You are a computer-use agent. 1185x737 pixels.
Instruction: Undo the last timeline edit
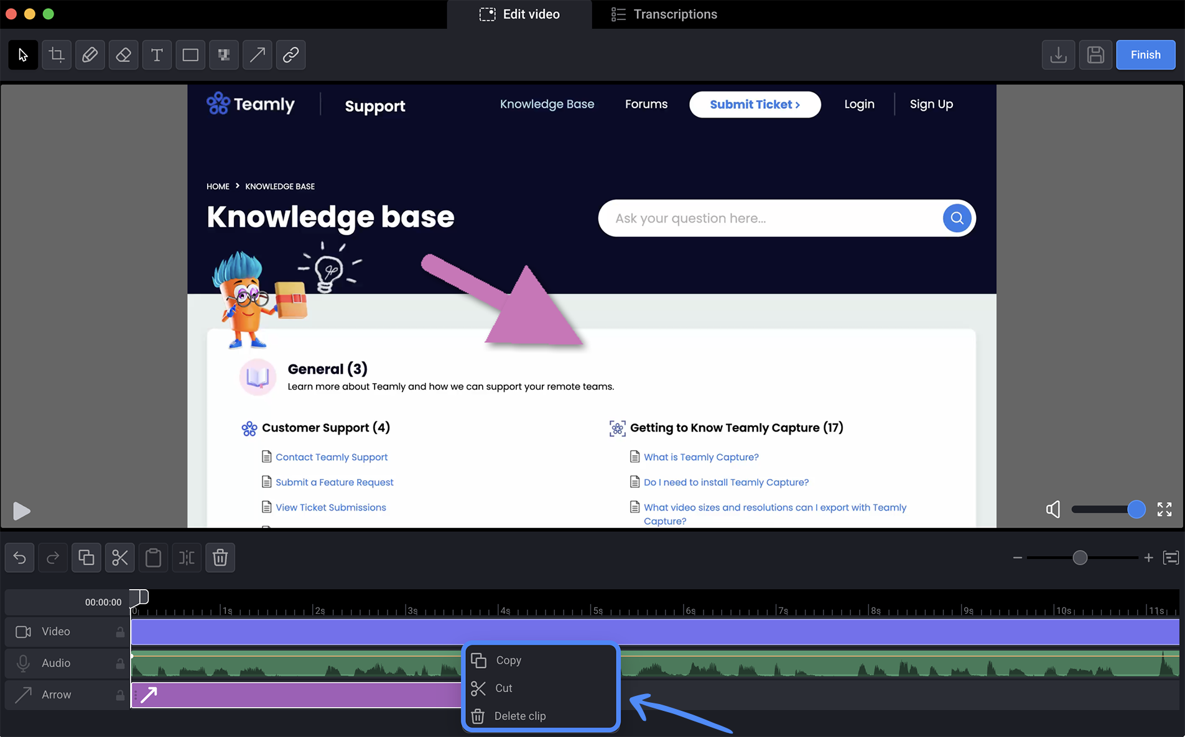click(x=20, y=557)
